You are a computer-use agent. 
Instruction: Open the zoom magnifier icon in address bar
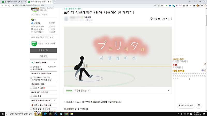pos(155,6)
